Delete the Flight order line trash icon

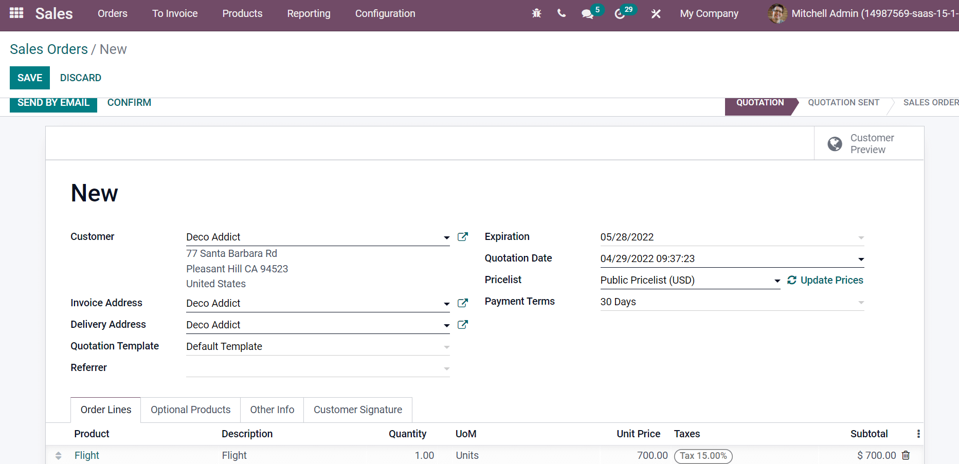pos(906,455)
